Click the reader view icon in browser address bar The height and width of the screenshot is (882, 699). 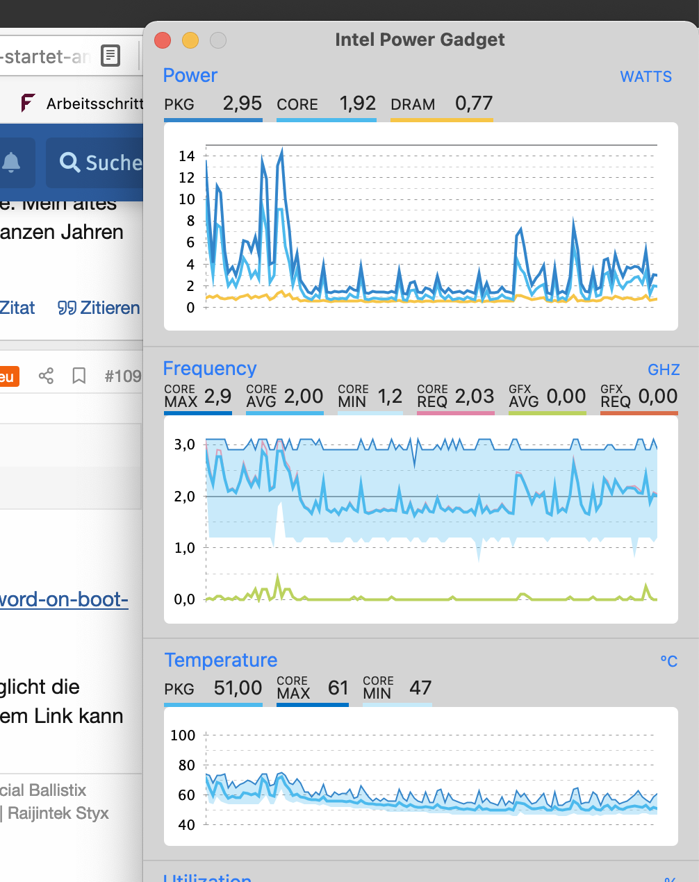(x=110, y=56)
